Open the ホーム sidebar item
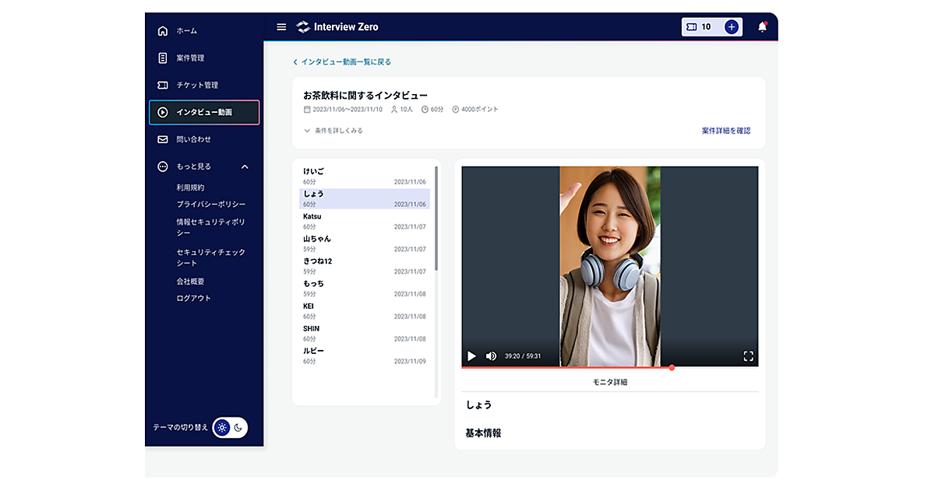Screen dimensions: 935x490 pyautogui.click(x=186, y=31)
